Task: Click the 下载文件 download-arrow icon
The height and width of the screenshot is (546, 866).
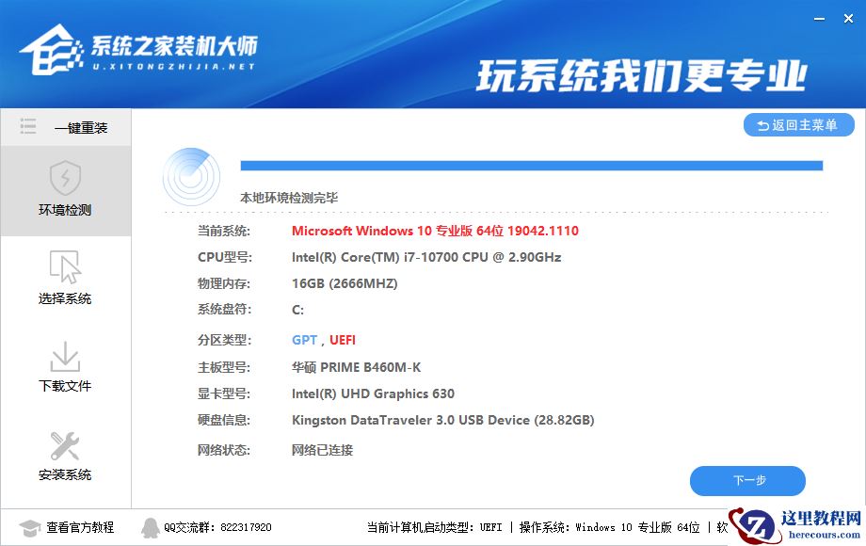Action: [64, 356]
